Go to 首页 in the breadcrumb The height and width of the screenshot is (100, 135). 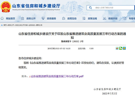(x=5, y=25)
